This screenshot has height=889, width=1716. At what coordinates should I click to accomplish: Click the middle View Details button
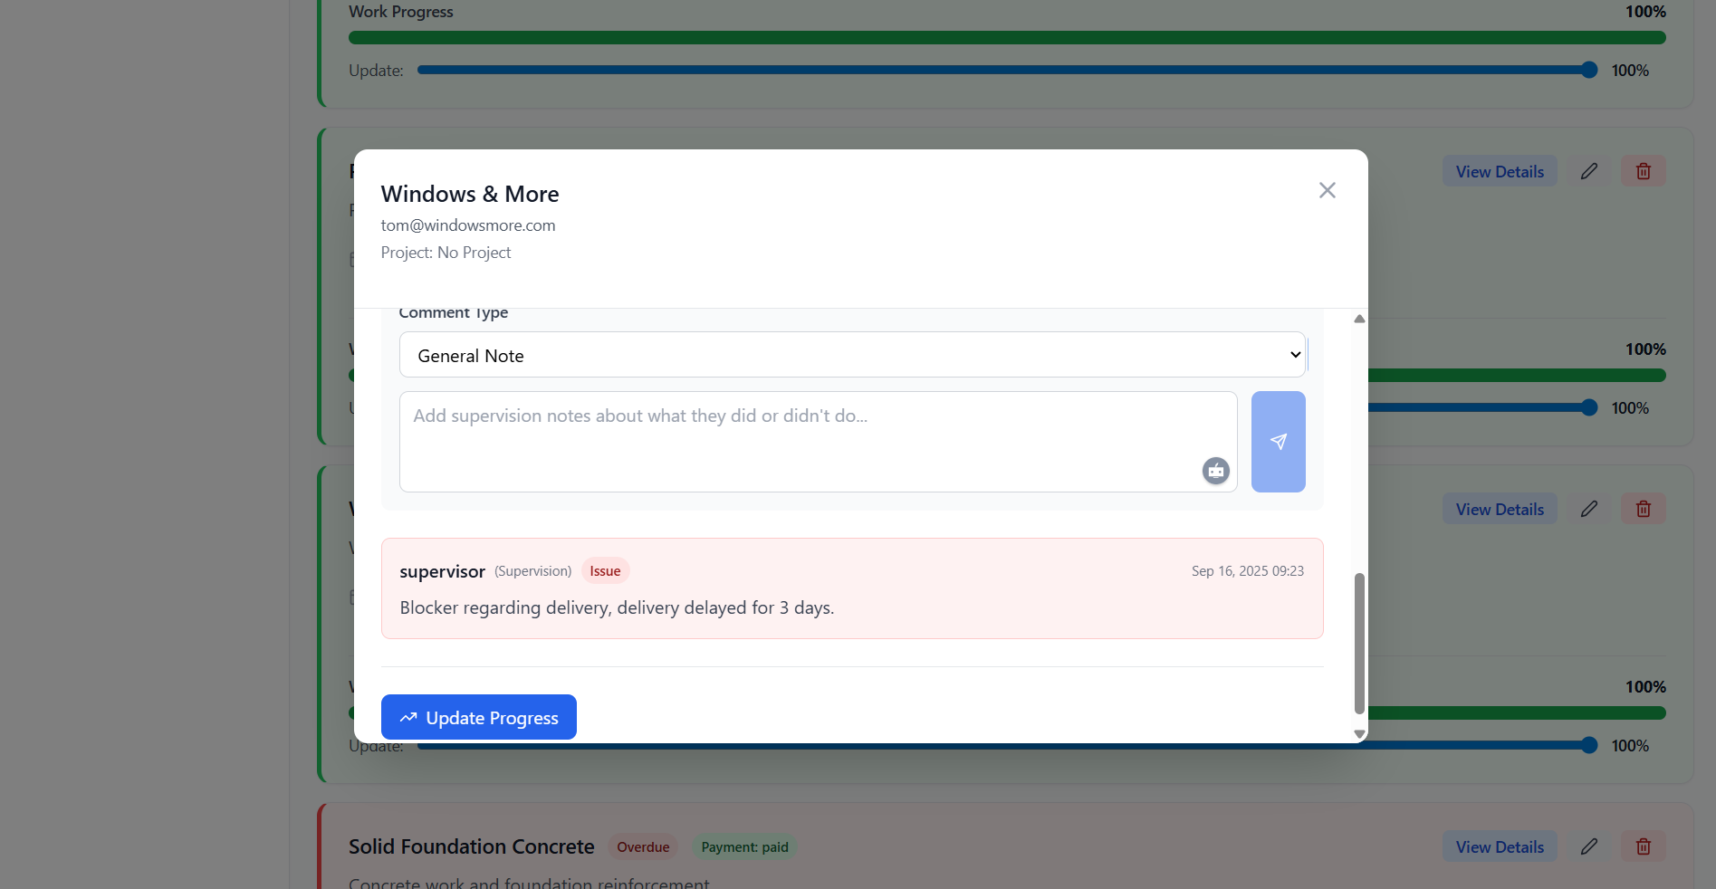point(1499,509)
